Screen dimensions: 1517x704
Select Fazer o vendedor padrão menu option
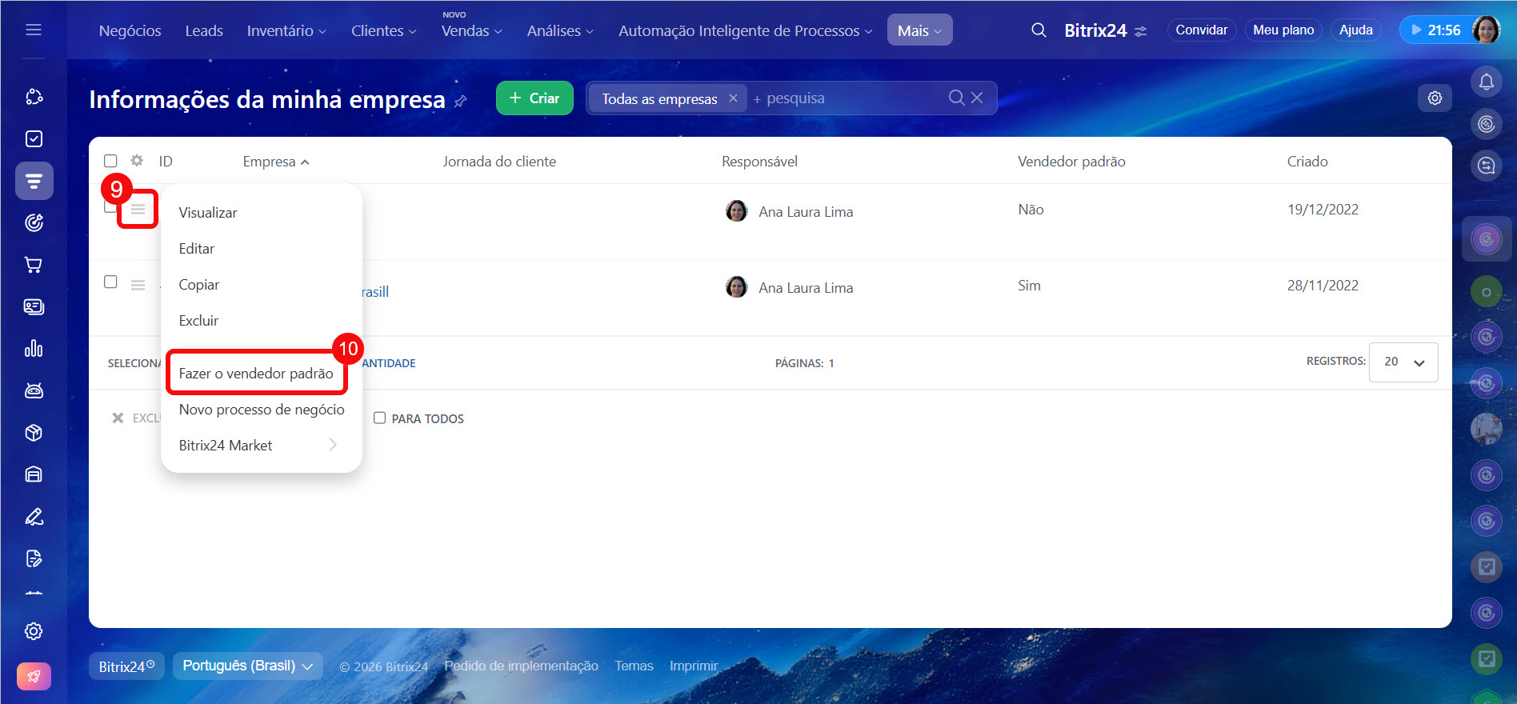tap(256, 373)
